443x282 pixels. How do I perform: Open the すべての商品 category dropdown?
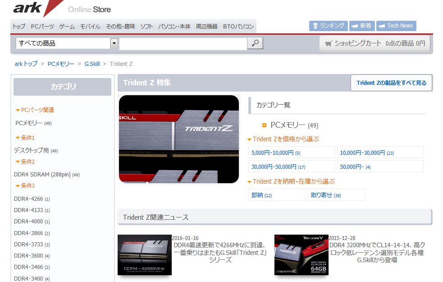pos(114,43)
